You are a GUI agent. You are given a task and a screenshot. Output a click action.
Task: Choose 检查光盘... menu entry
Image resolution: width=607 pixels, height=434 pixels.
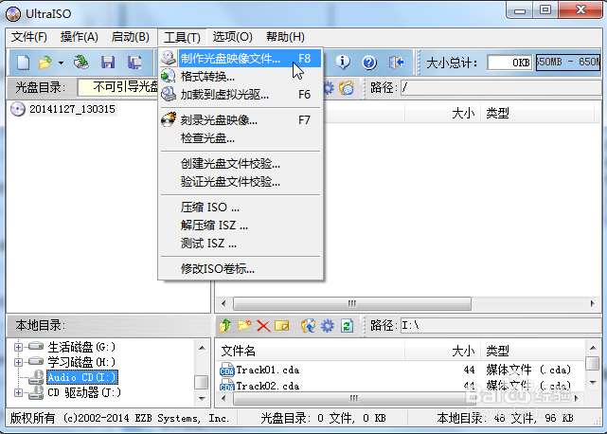click(240, 138)
